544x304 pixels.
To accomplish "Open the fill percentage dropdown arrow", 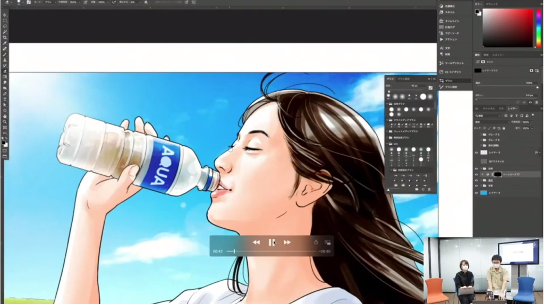I will (532, 128).
